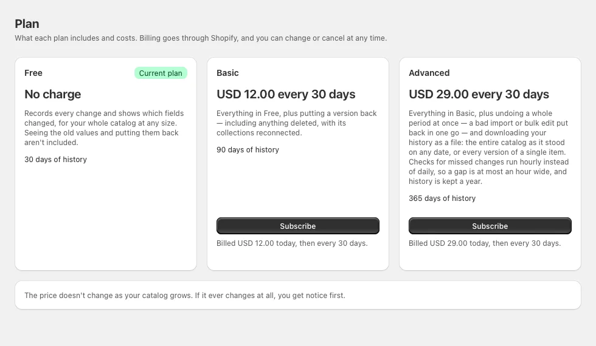This screenshot has height=346, width=596.
Task: Click the USD 12.00 every 30 days price
Action: click(286, 94)
